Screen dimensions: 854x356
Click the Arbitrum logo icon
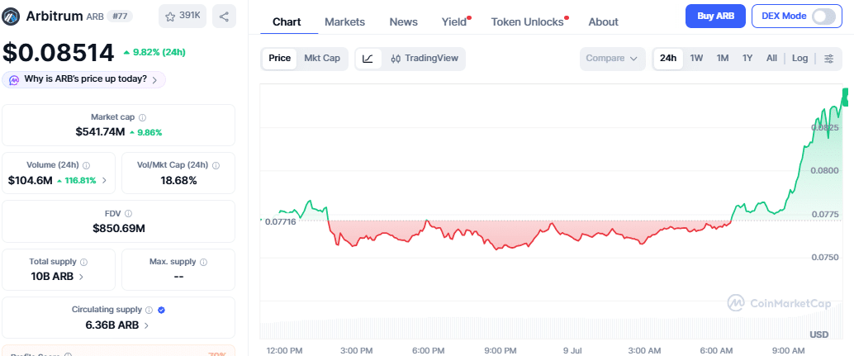click(x=12, y=16)
